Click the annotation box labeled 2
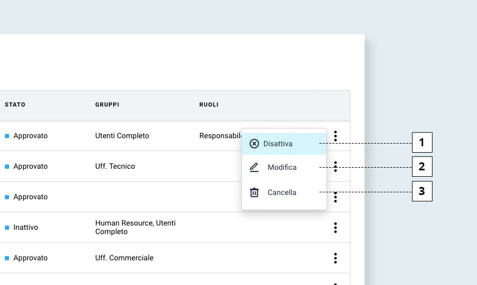This screenshot has width=477, height=285. [422, 167]
